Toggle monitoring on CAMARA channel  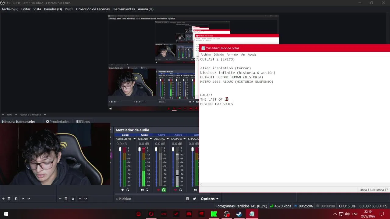(181, 190)
